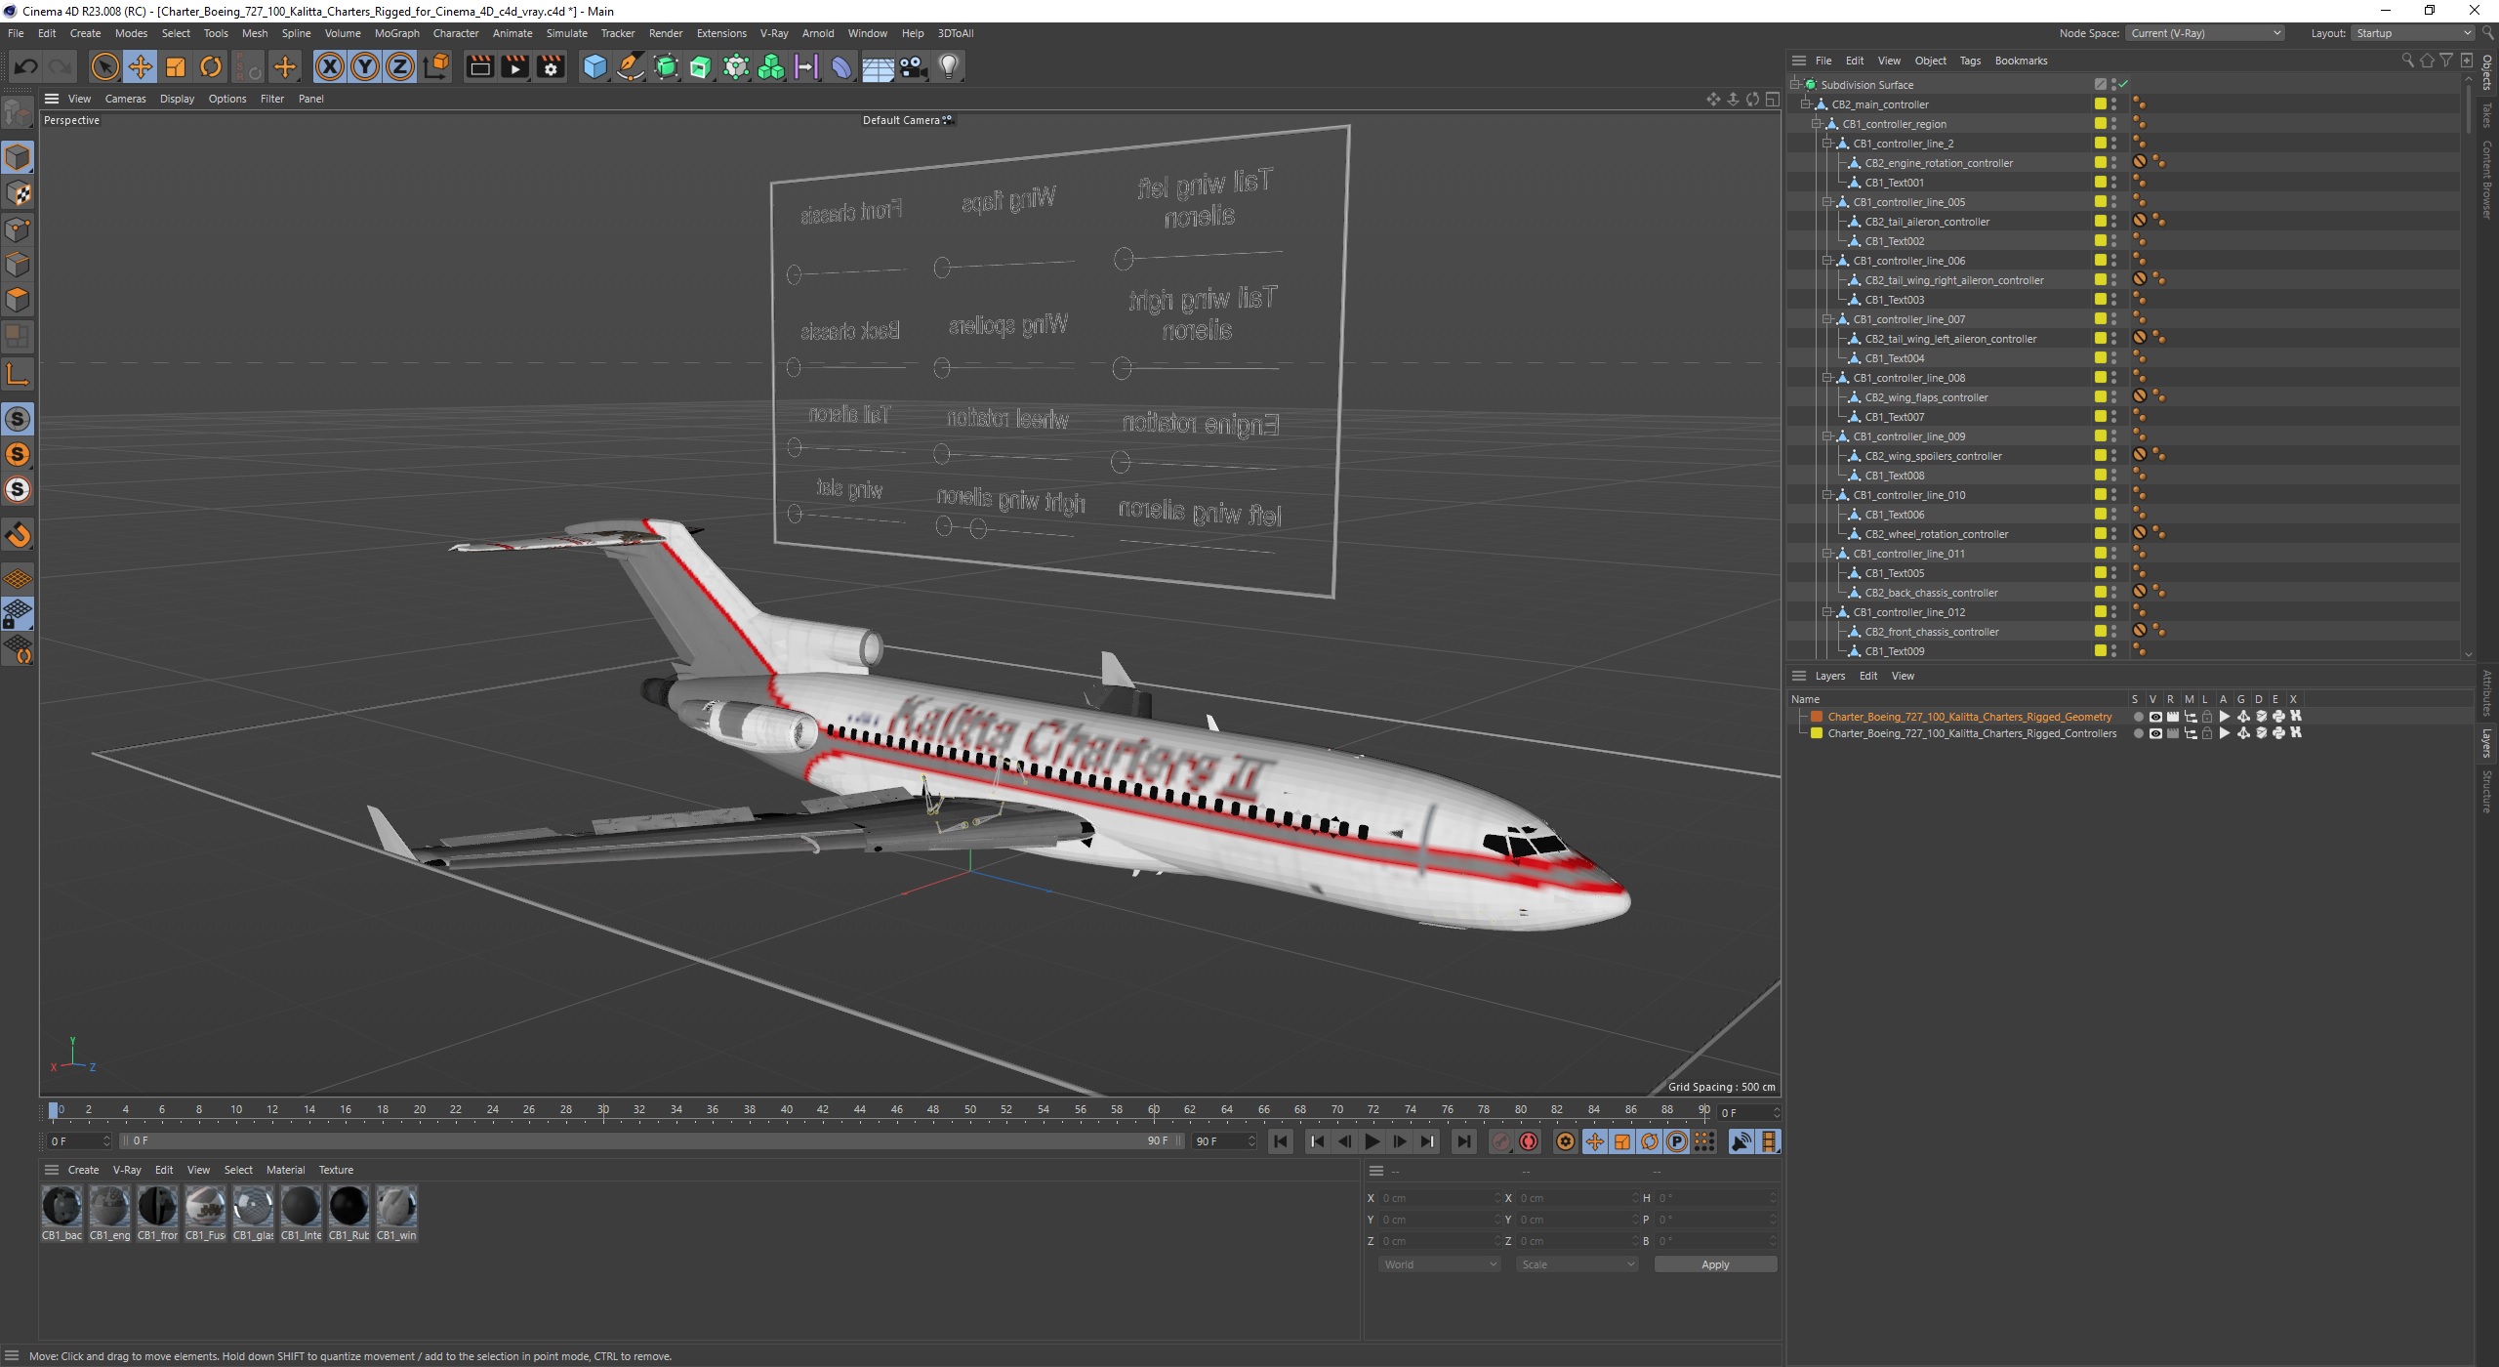Screen dimensions: 2499x1367
Task: Toggle Subdivision Surface enabled checkmark
Action: click(x=2123, y=85)
